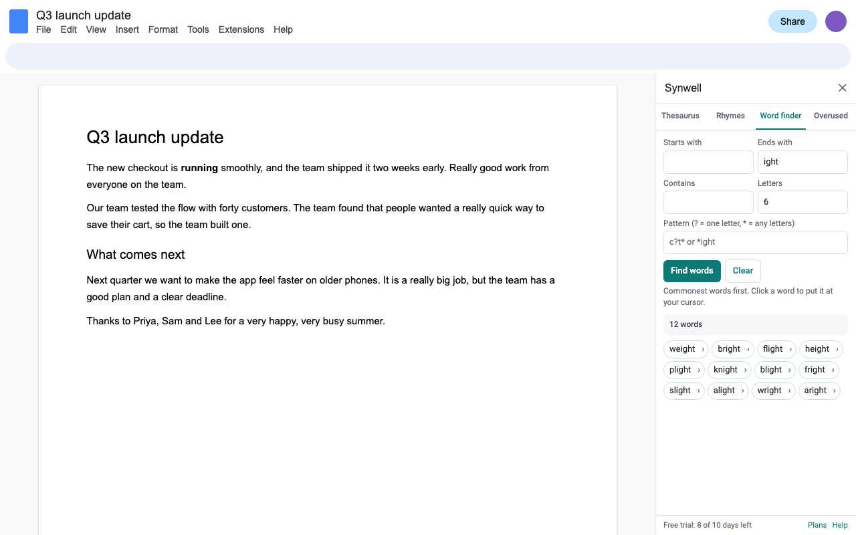This screenshot has height=535, width=856.
Task: Insert the word wright
Action: click(x=770, y=391)
